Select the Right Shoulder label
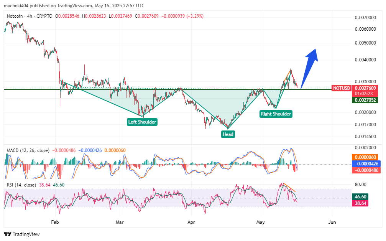This screenshot has width=386, height=241. pyautogui.click(x=276, y=114)
